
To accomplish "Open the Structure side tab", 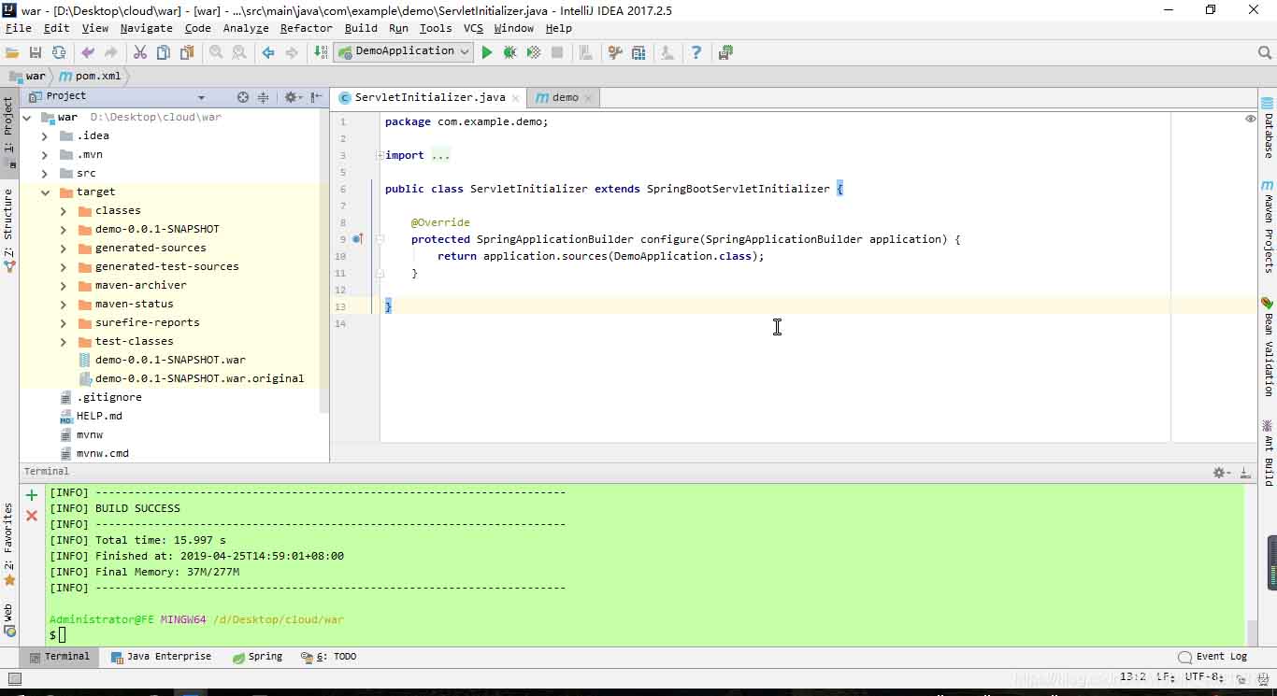I will pos(8,231).
